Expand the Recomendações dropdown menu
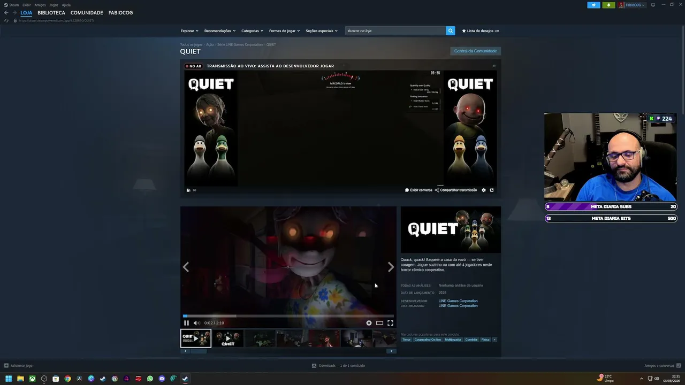685x385 pixels. pyautogui.click(x=220, y=31)
